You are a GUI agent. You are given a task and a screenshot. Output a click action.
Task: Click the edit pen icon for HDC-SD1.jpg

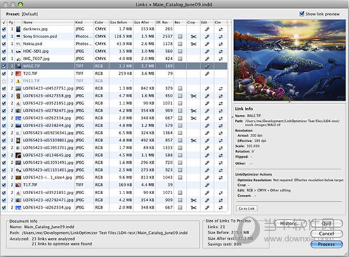pyautogui.click(x=207, y=51)
